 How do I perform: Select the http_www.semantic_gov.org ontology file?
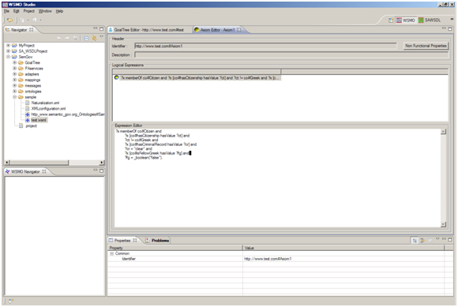(67, 114)
